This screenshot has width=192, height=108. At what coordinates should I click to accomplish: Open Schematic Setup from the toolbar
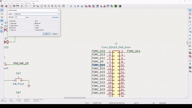6,6
